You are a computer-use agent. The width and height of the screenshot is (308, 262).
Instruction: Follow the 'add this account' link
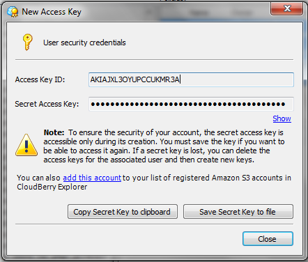(x=92, y=178)
